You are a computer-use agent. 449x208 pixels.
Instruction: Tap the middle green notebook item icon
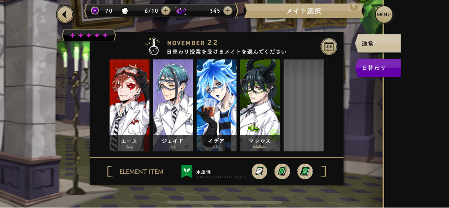coord(282,172)
